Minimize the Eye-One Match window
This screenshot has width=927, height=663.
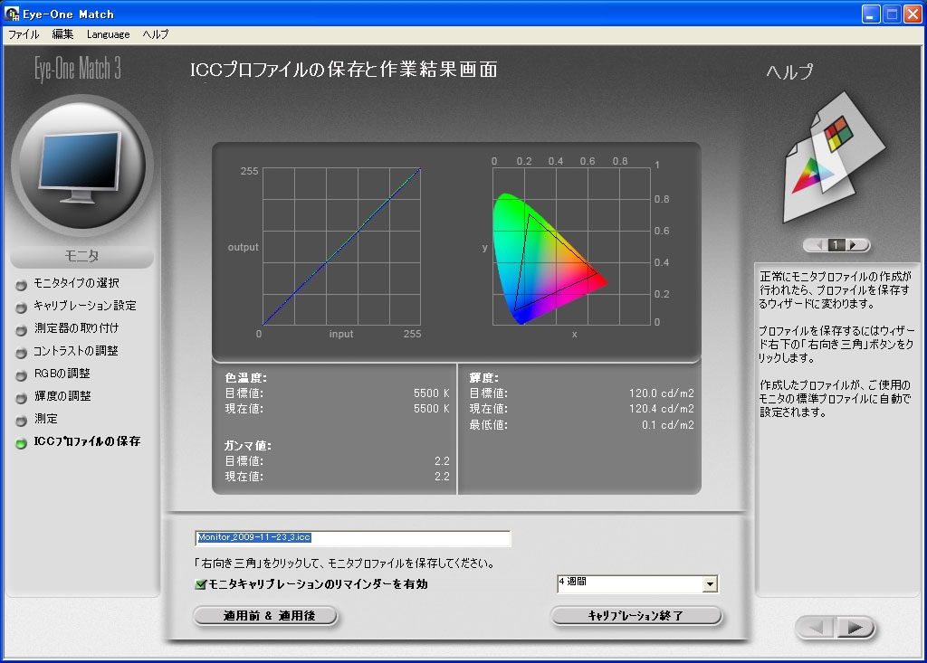point(871,14)
